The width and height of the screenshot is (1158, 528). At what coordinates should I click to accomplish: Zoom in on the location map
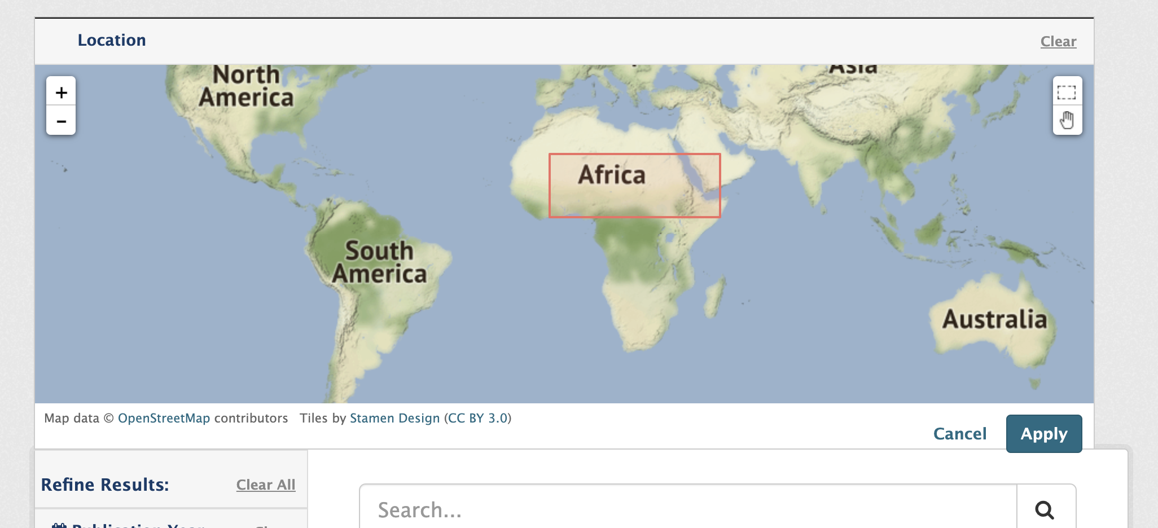[x=61, y=92]
